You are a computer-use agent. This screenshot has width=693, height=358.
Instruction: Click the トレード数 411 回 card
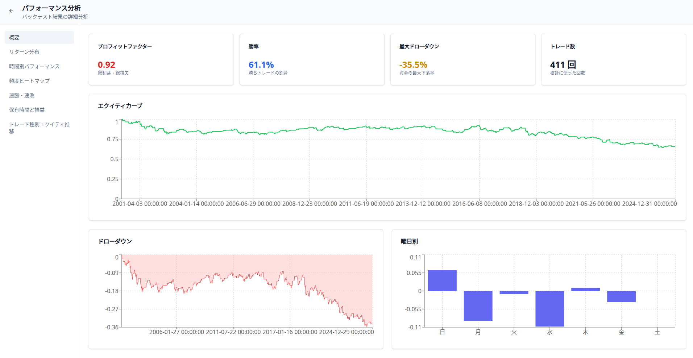coord(613,59)
